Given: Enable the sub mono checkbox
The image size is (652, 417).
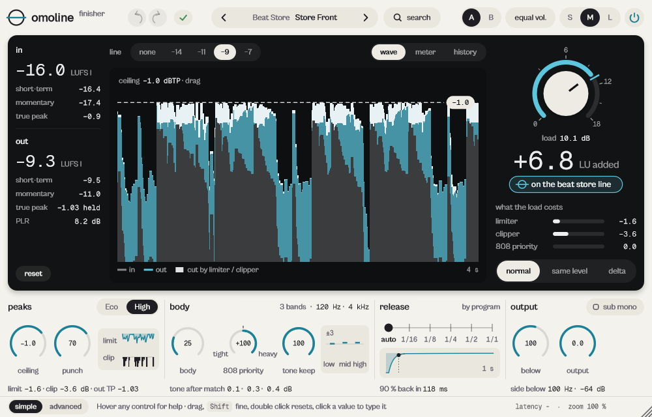Looking at the screenshot, I should coord(615,307).
